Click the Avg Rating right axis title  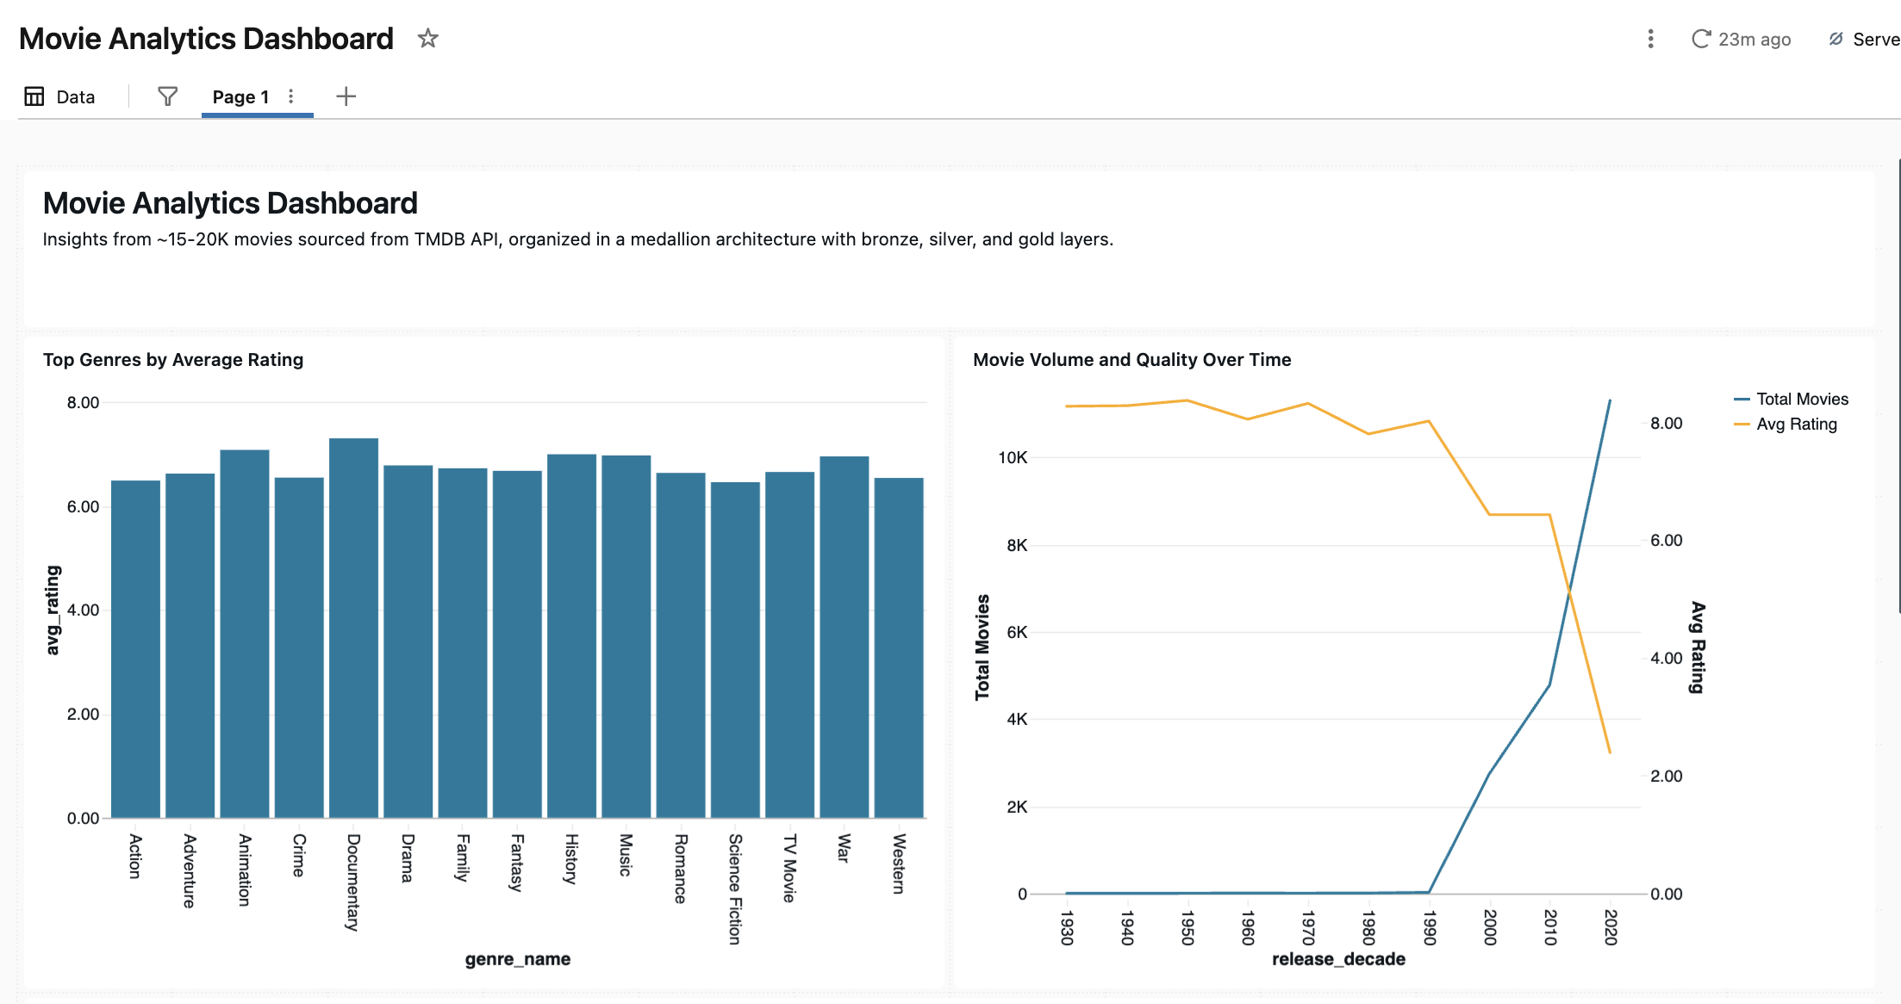pyautogui.click(x=1697, y=647)
